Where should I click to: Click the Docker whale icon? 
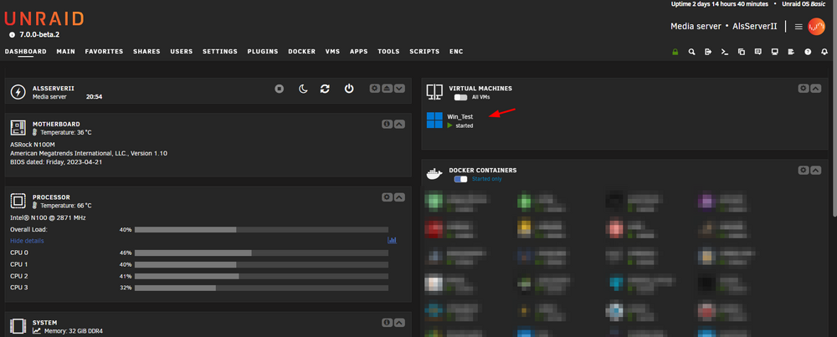pyautogui.click(x=434, y=174)
